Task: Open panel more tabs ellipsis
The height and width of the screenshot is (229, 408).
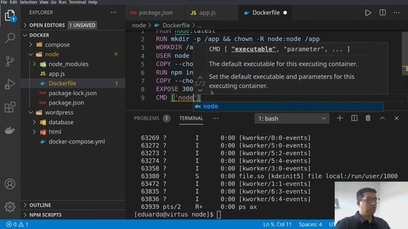Action: coord(215,118)
